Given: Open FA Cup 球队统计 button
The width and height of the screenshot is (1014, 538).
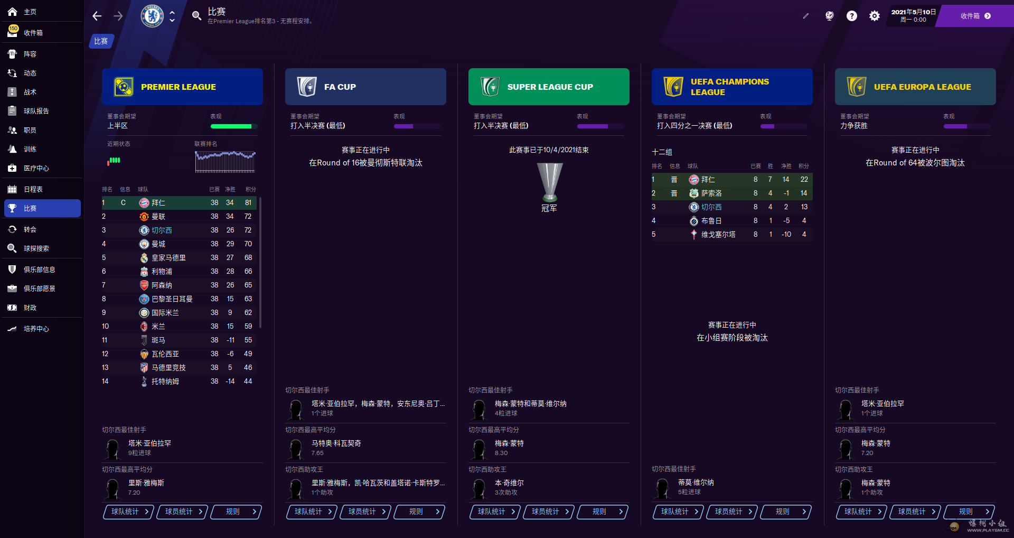Looking at the screenshot, I should [x=312, y=512].
